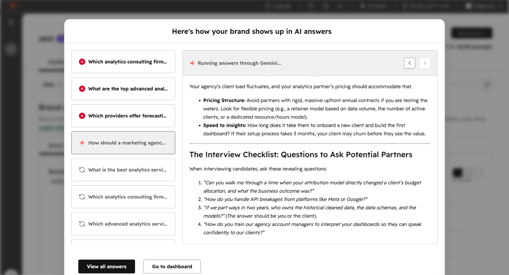Image resolution: width=509 pixels, height=275 pixels.
Task: Go to previous answer with left chevron
Action: [410, 63]
